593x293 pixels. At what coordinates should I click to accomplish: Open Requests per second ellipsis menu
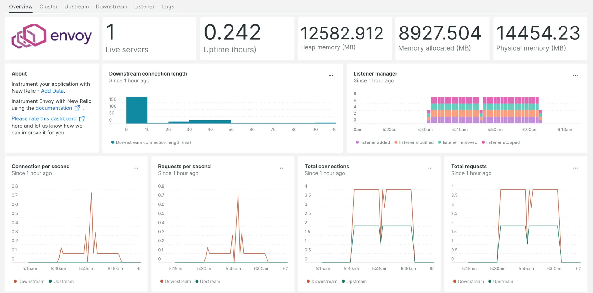282,168
